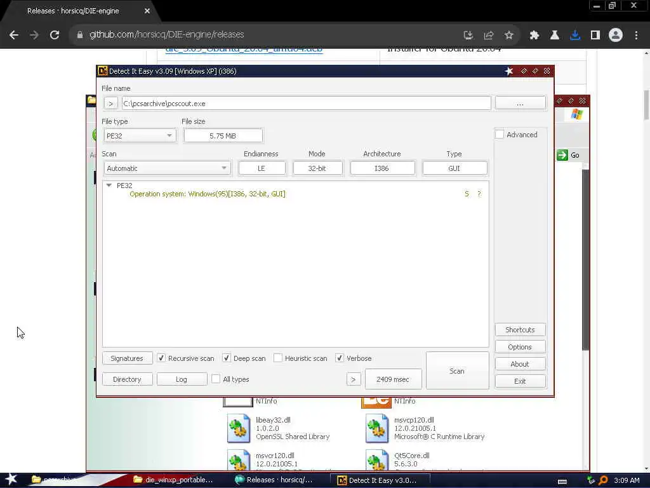Click S link in operation system row

click(467, 194)
